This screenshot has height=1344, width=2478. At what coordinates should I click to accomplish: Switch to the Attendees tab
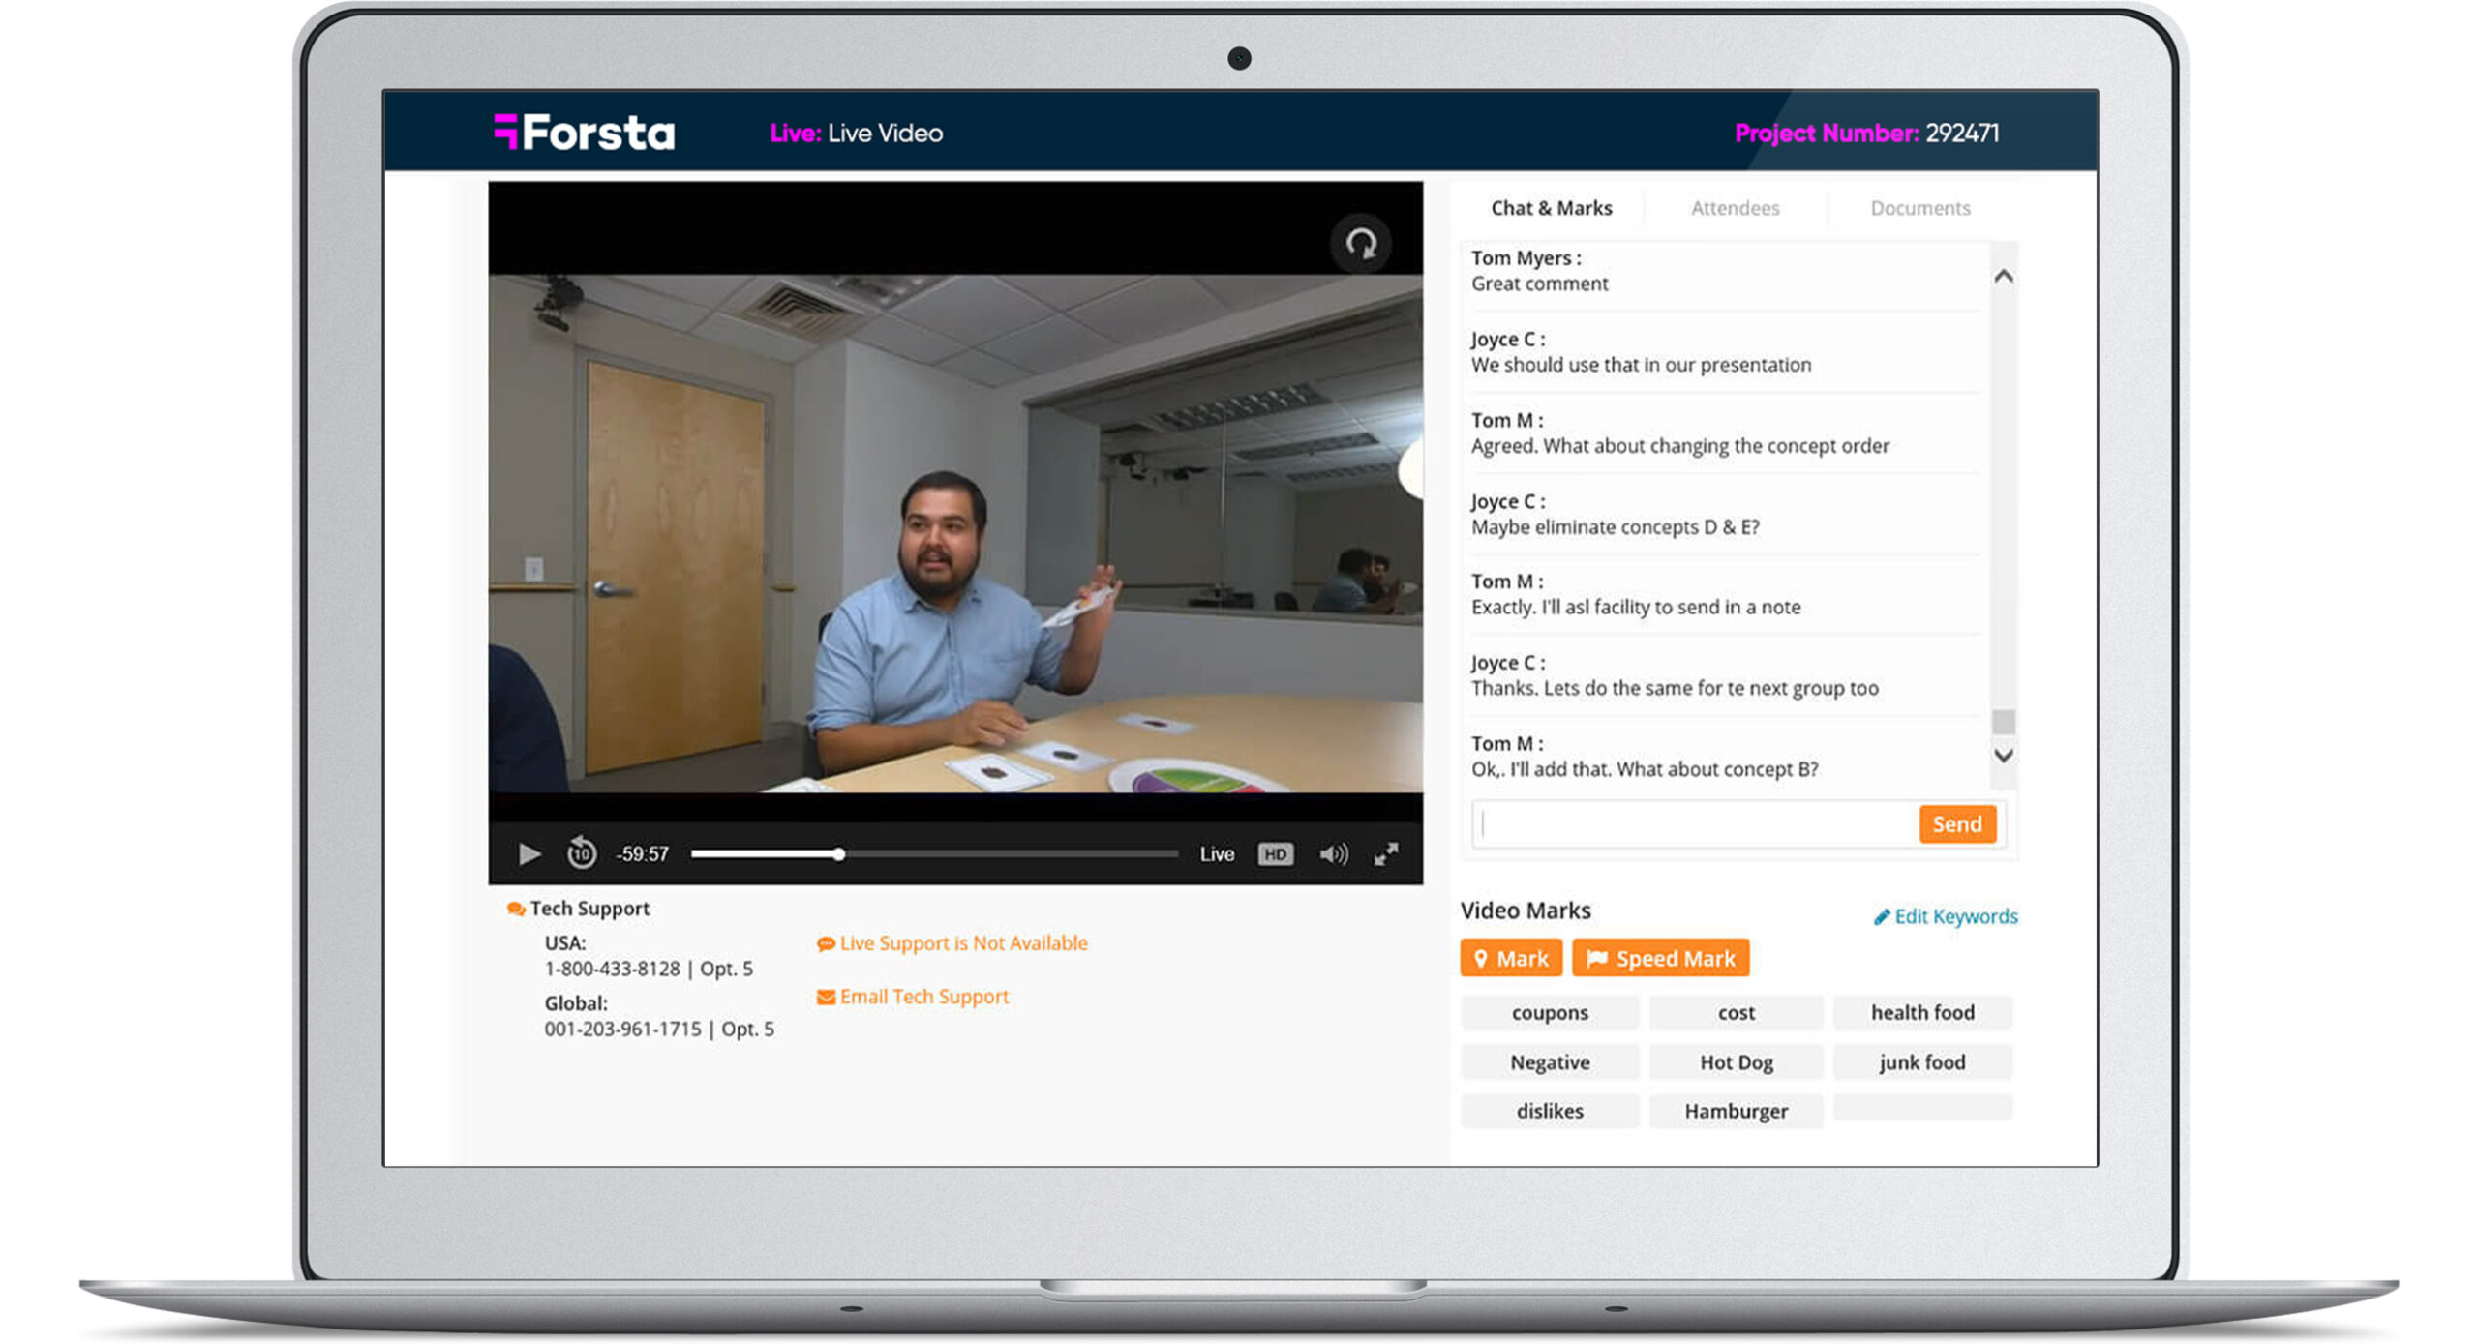1735,208
